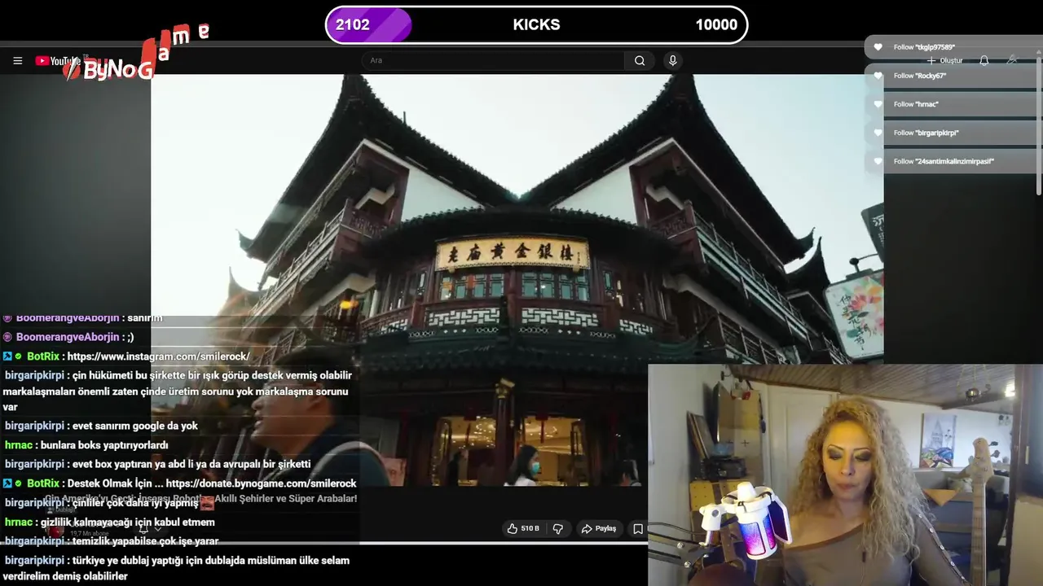Click the YouTube Ara search field
The height and width of the screenshot is (586, 1043).
tap(493, 60)
